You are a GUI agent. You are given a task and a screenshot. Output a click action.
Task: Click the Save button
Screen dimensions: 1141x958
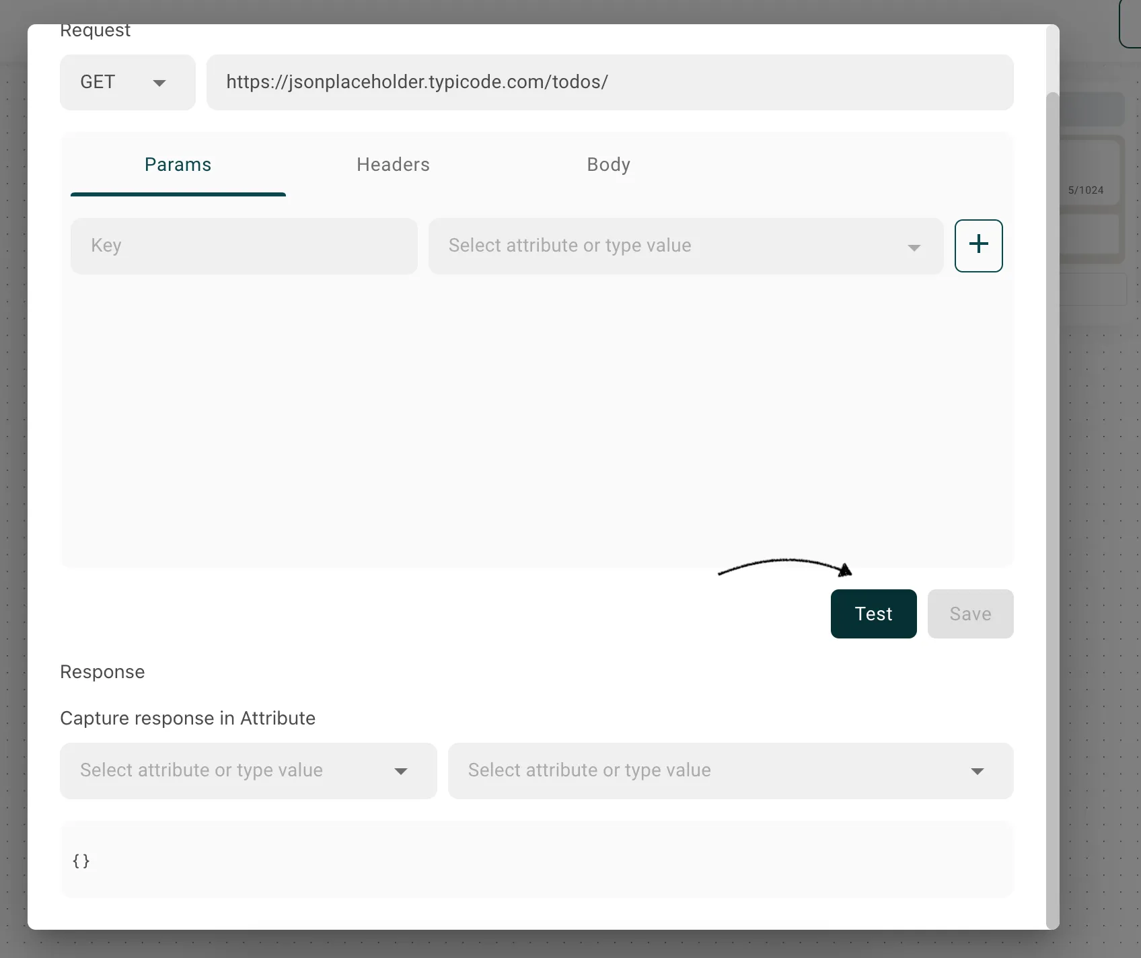click(x=970, y=614)
